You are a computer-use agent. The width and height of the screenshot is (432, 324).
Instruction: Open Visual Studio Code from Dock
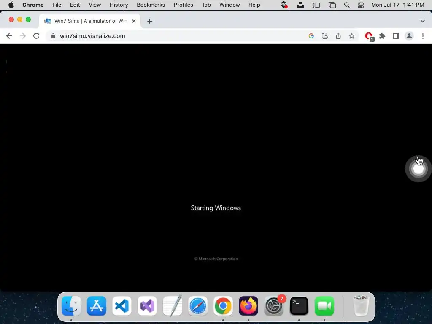[x=122, y=306]
